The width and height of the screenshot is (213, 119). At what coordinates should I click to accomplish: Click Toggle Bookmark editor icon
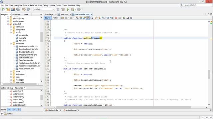[x=104, y=18]
